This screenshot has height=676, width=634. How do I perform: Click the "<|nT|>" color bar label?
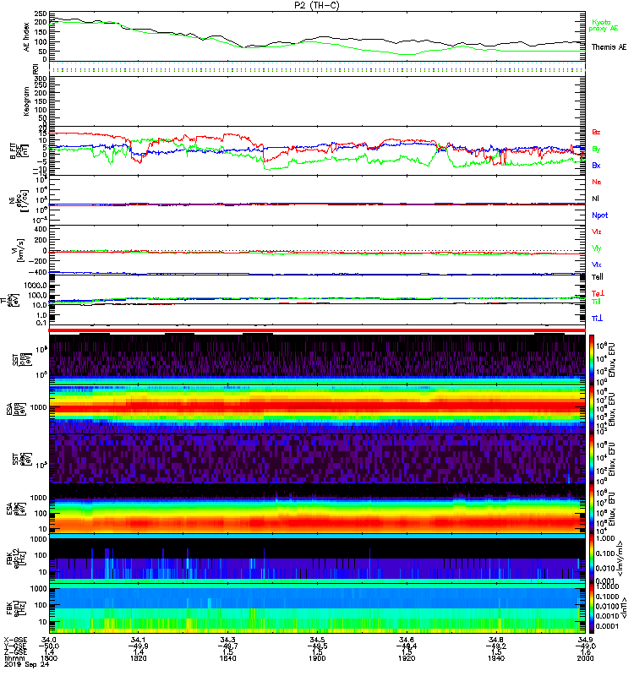click(x=622, y=608)
